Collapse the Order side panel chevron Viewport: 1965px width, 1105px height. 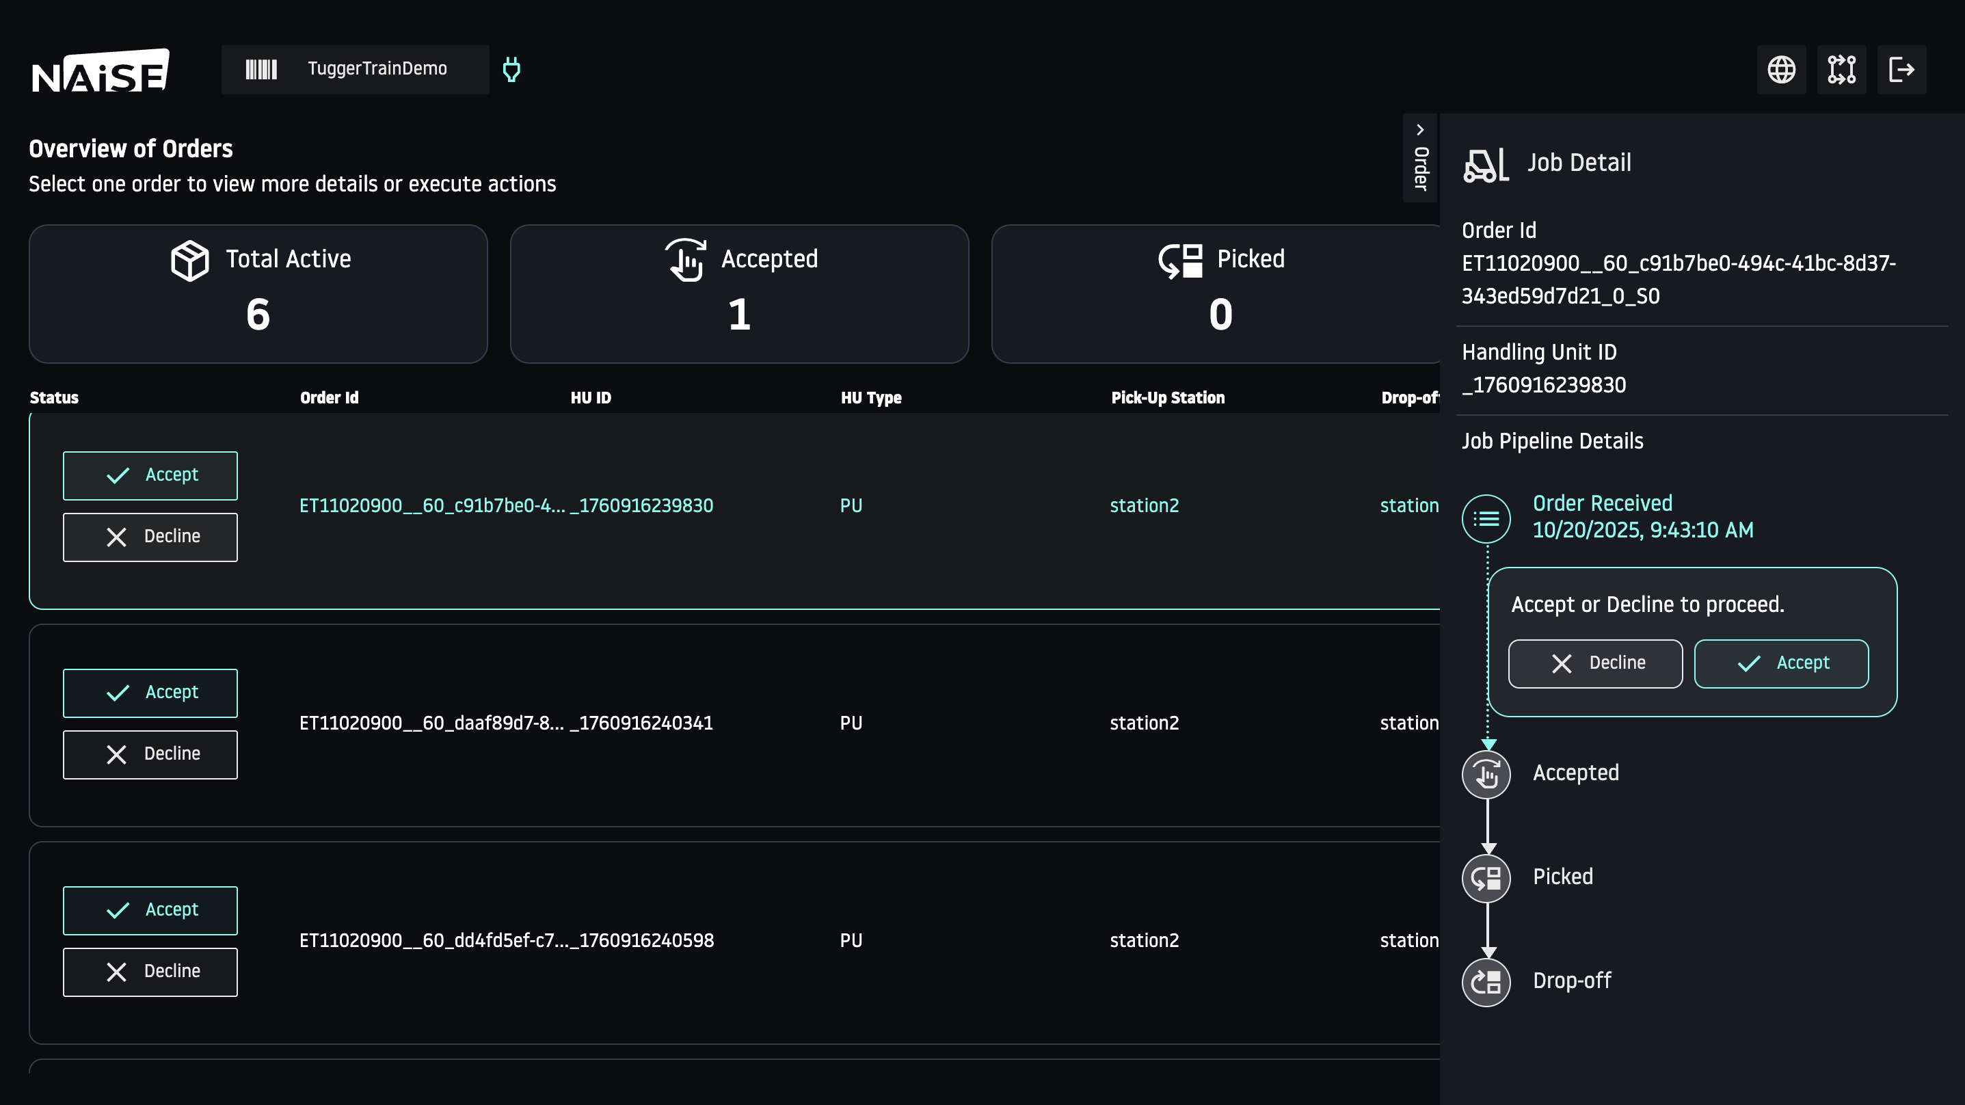coord(1419,130)
